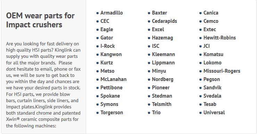Click the Komatsu brand name
The width and height of the screenshot is (257, 134).
pos(213,54)
